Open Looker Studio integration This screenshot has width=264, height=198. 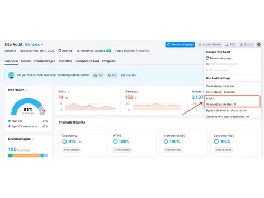[x=210, y=44]
